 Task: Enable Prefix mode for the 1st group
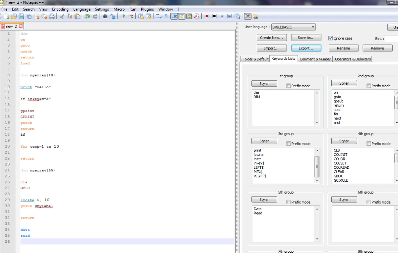(x=289, y=86)
